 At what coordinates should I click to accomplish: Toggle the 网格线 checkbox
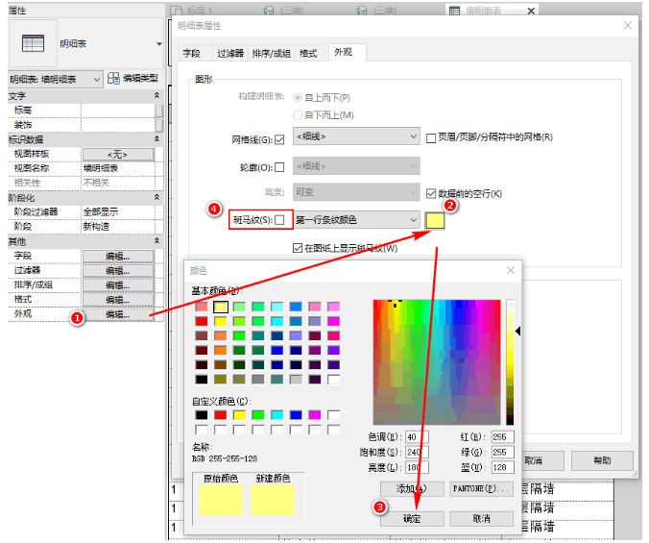pos(279,139)
